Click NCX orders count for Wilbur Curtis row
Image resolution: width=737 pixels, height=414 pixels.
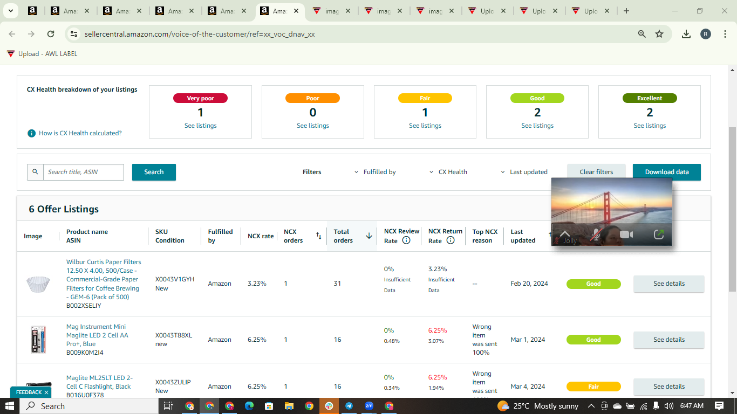286,284
